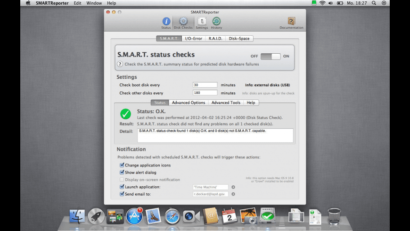Open Mission Control in the Dock
Screen dimensions: 410x231
115,216
